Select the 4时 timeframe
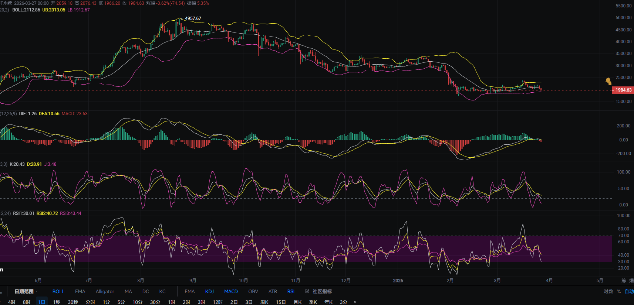This screenshot has width=634, height=305. point(12,302)
